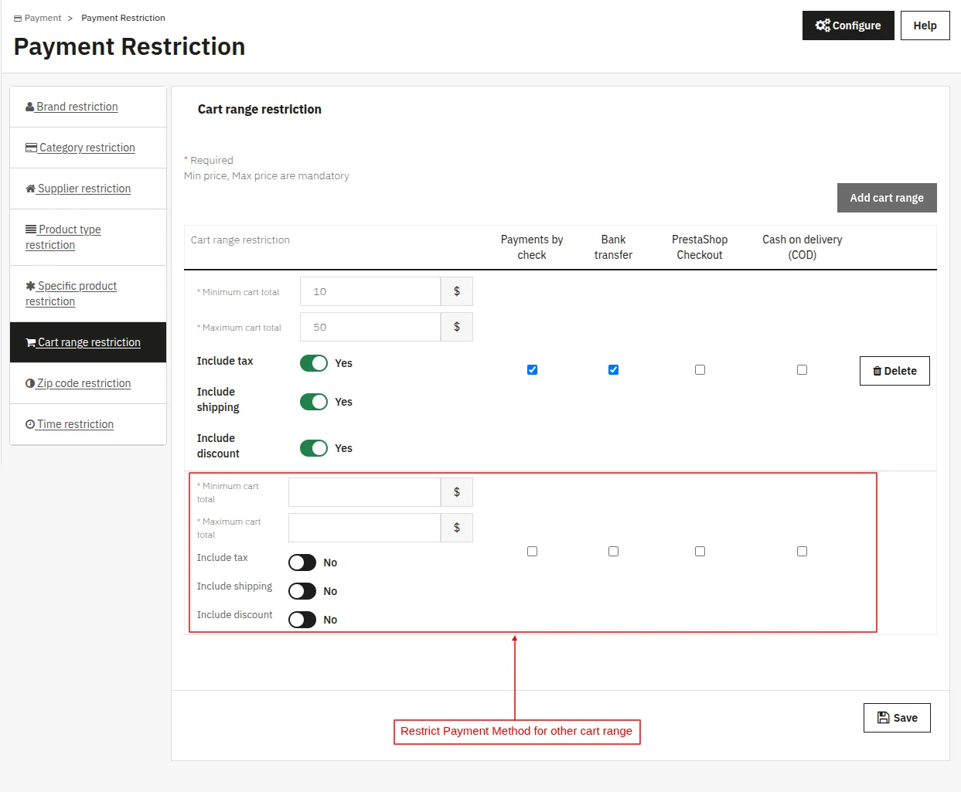This screenshot has width=961, height=792.
Task: Click the empty Minimum cart total field
Action: point(365,492)
